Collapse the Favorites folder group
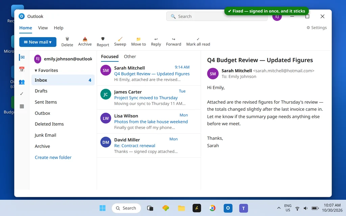Viewport: 346px width, 216px height. coord(46,70)
